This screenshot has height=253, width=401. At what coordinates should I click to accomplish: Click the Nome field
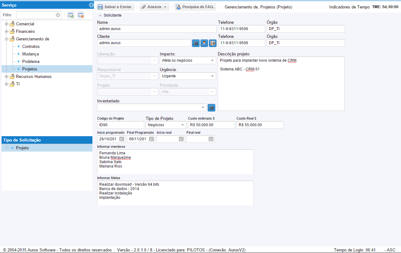tap(157, 29)
